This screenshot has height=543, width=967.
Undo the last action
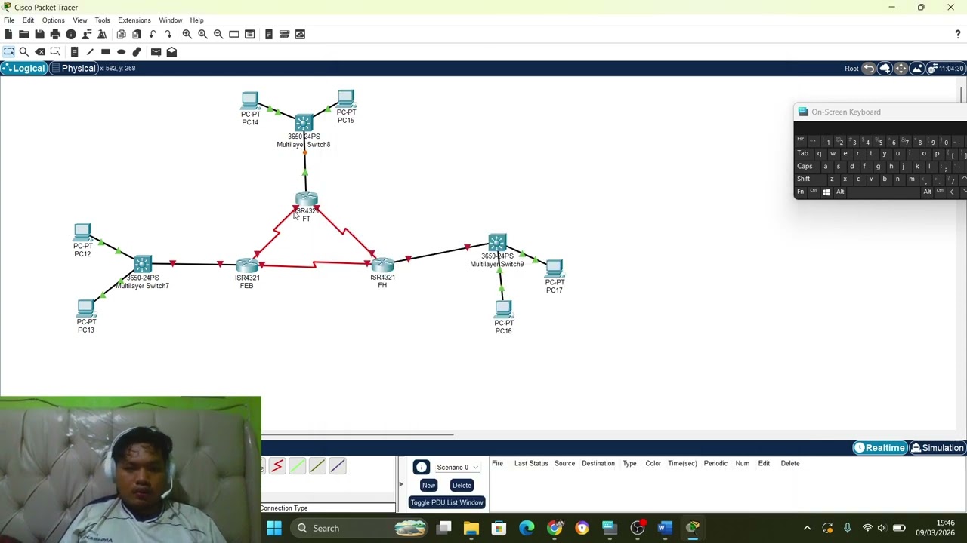[x=153, y=34]
